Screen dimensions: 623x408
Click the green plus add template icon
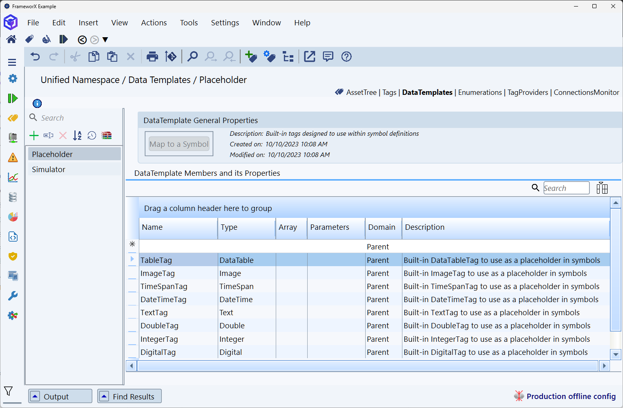point(34,136)
